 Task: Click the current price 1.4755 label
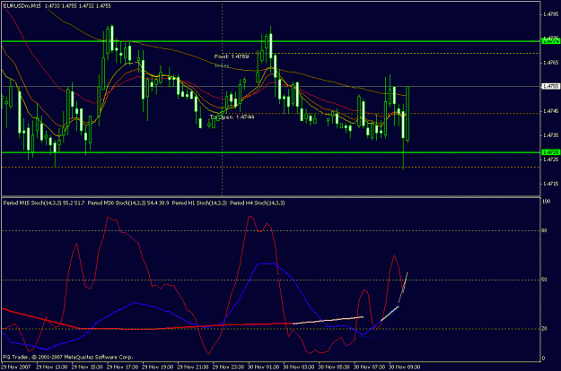point(550,86)
